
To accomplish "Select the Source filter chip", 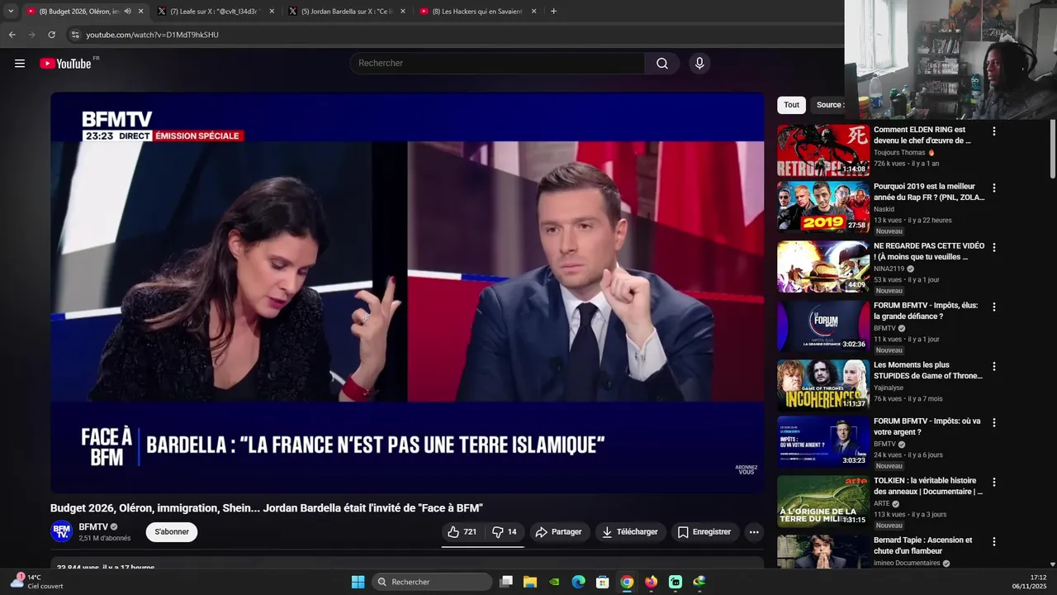I will (x=828, y=105).
